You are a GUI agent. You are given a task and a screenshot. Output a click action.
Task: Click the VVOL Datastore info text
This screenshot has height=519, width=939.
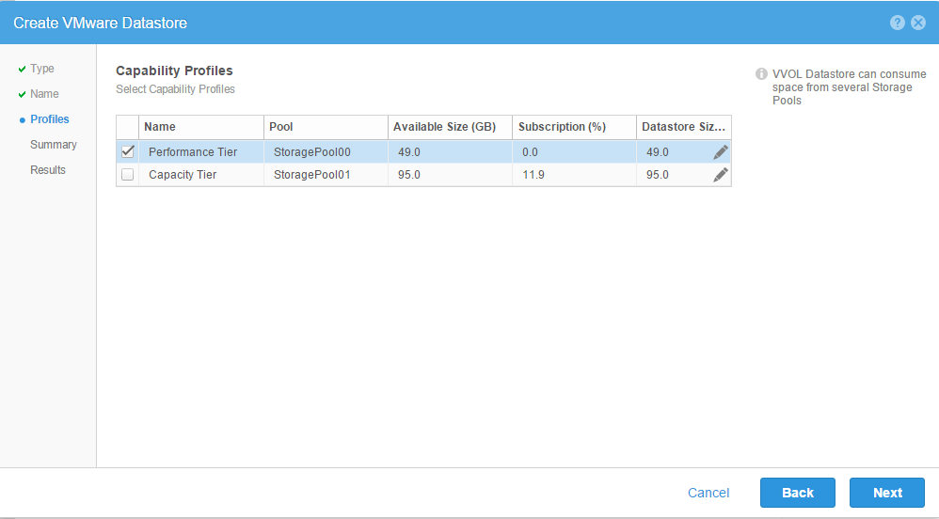tap(850, 87)
